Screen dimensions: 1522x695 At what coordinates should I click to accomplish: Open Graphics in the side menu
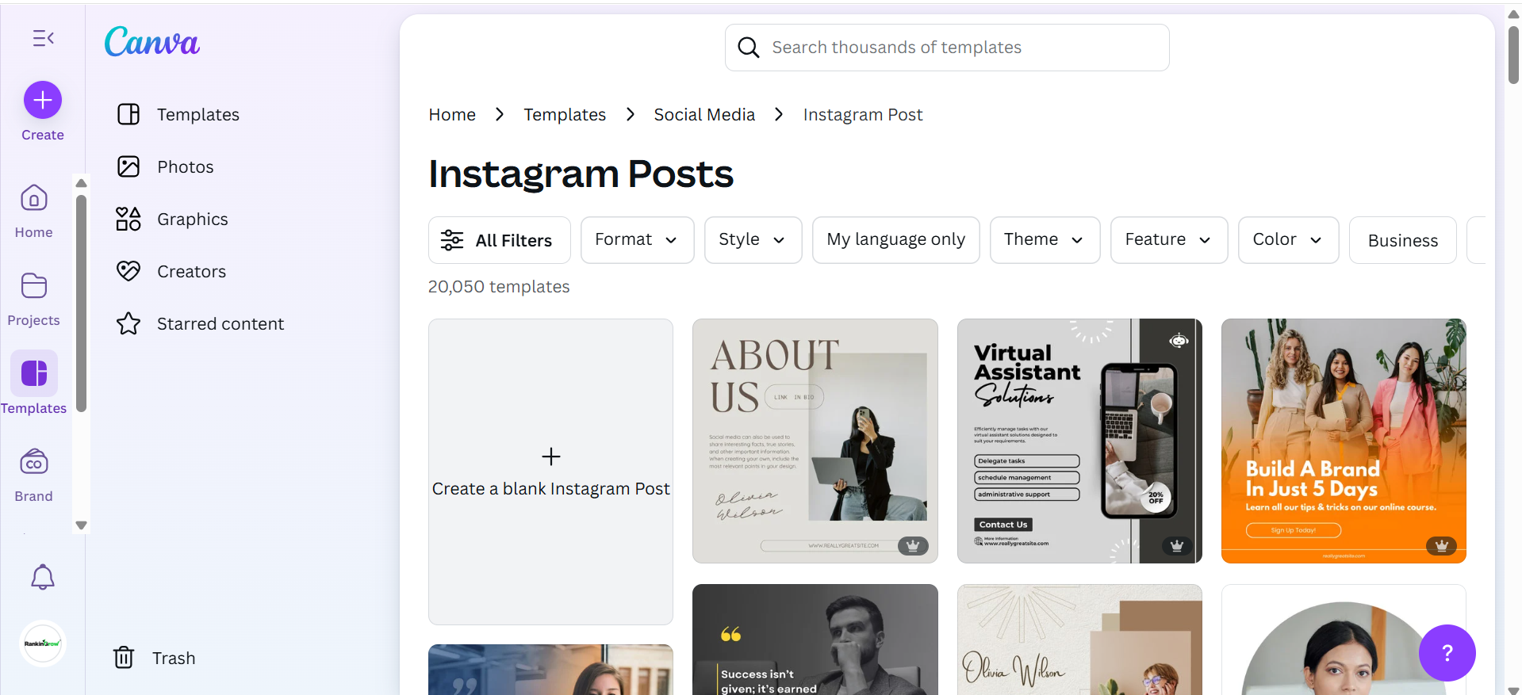coord(193,219)
